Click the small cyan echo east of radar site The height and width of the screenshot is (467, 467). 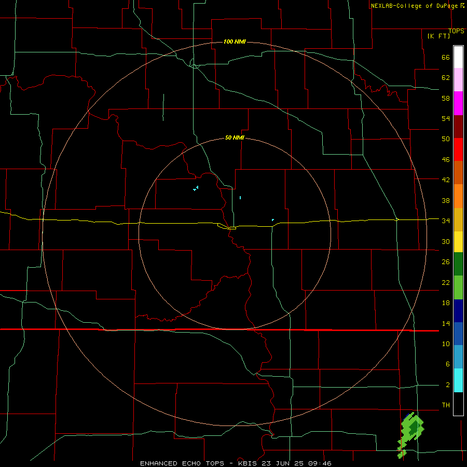click(273, 220)
